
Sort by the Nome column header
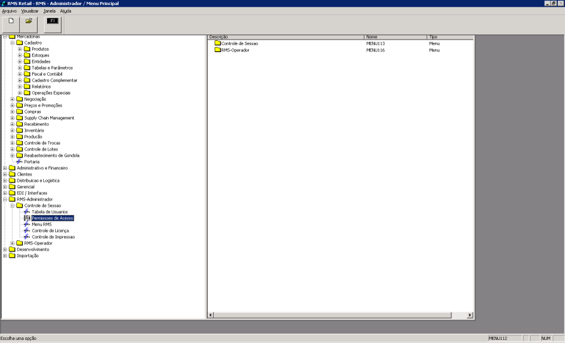[395, 37]
